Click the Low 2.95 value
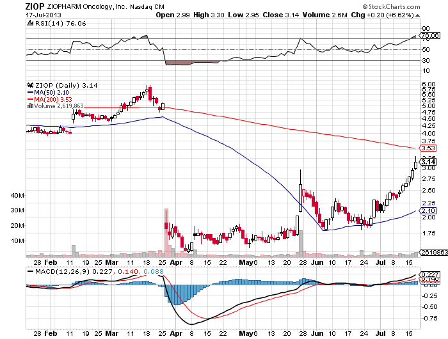Viewport: 448px width, 339px height. click(x=243, y=15)
